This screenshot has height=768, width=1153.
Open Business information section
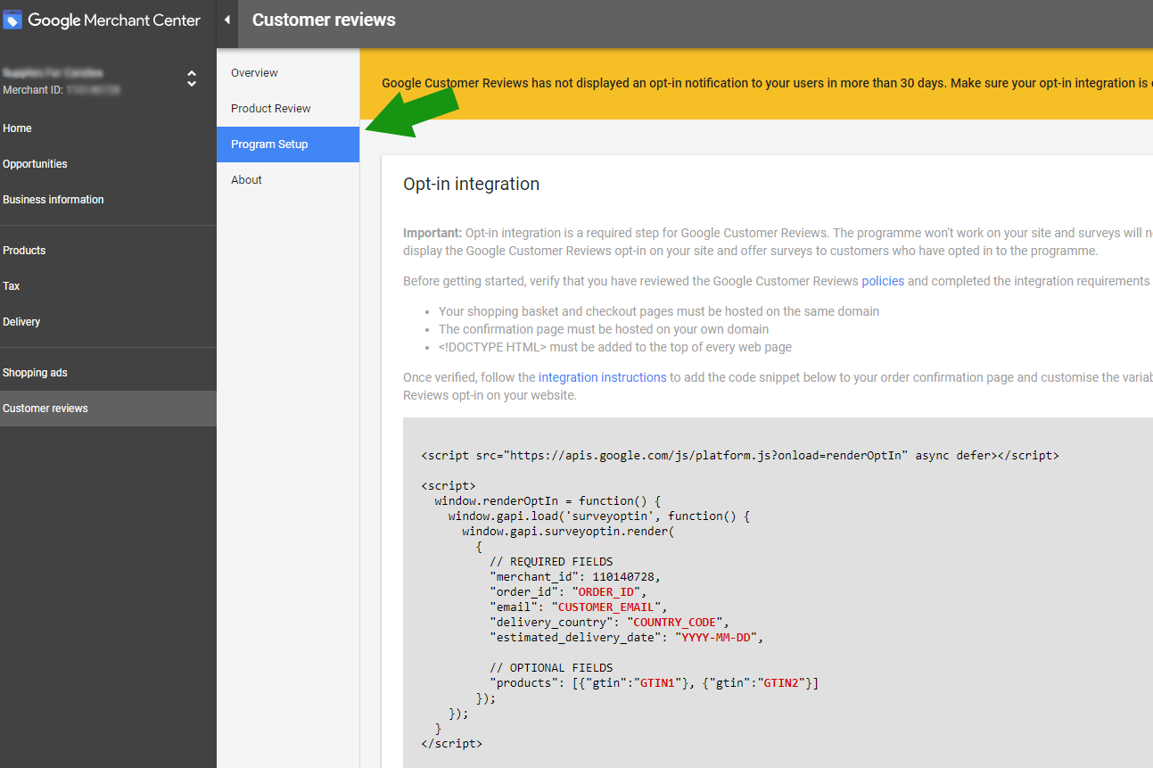(x=54, y=200)
